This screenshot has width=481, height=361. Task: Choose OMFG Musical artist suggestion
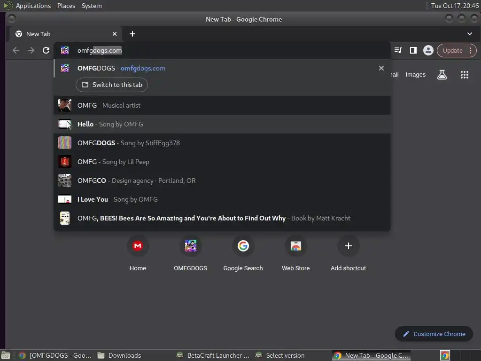pyautogui.click(x=222, y=105)
